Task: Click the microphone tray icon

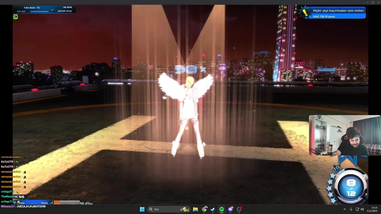Action: [351, 209]
